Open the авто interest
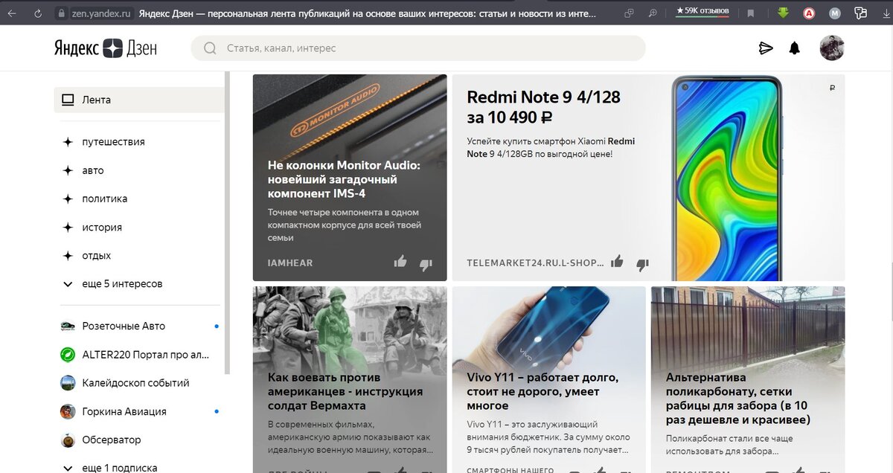Viewport: 893px width, 473px height. pos(93,170)
